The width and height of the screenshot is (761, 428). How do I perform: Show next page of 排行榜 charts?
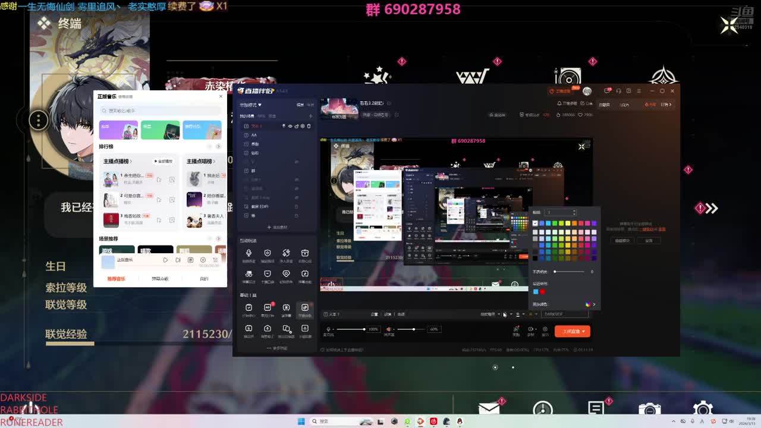218,146
